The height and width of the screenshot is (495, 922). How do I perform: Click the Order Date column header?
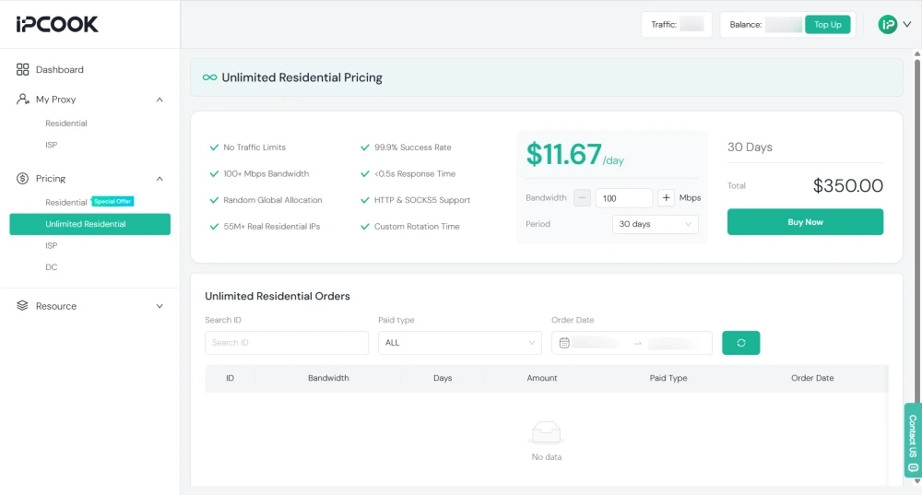tap(812, 378)
